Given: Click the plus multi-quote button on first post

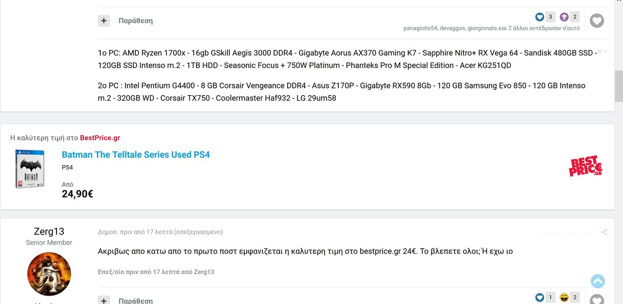Looking at the screenshot, I should [104, 21].
